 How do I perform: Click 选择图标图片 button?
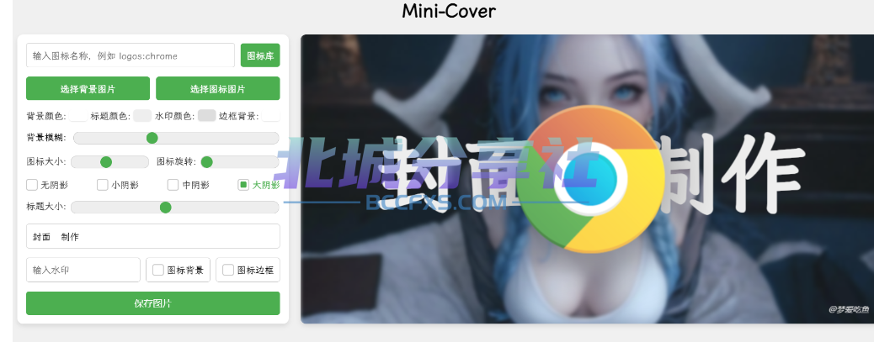tap(218, 88)
